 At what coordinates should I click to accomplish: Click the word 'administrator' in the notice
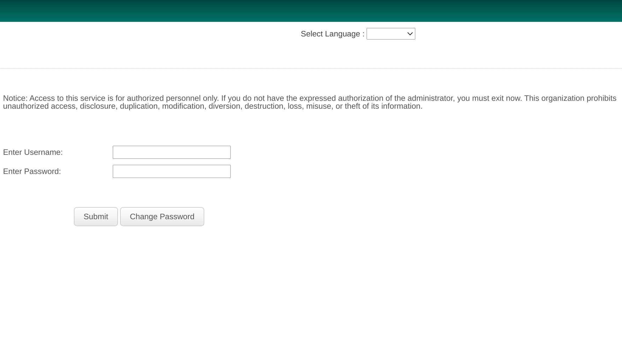(x=430, y=98)
